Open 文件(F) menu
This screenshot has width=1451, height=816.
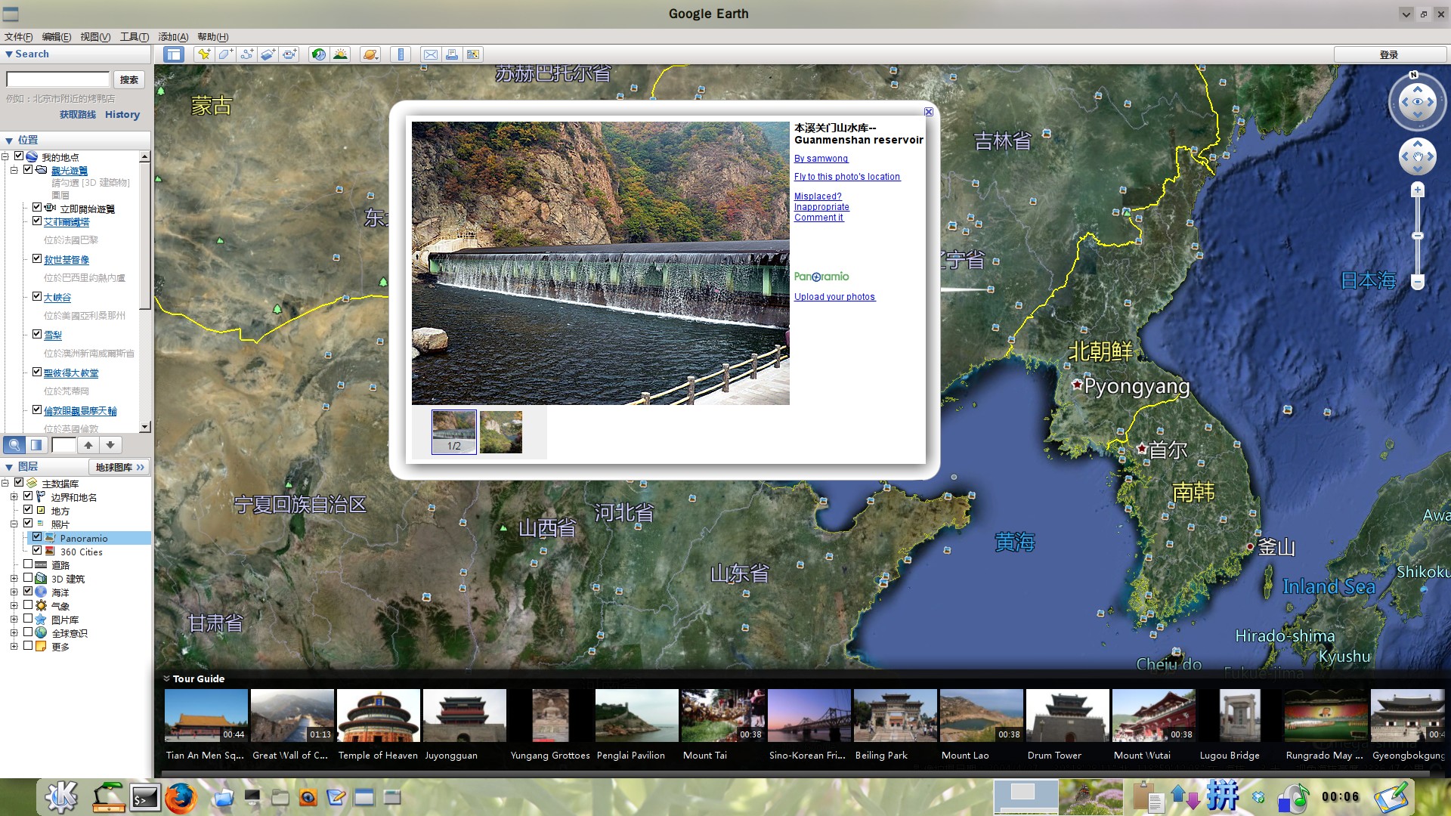coord(18,37)
